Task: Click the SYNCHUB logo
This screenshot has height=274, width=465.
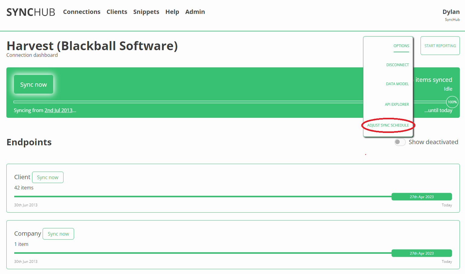Action: 31,12
